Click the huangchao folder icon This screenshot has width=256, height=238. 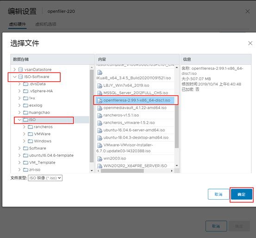coord(25,112)
